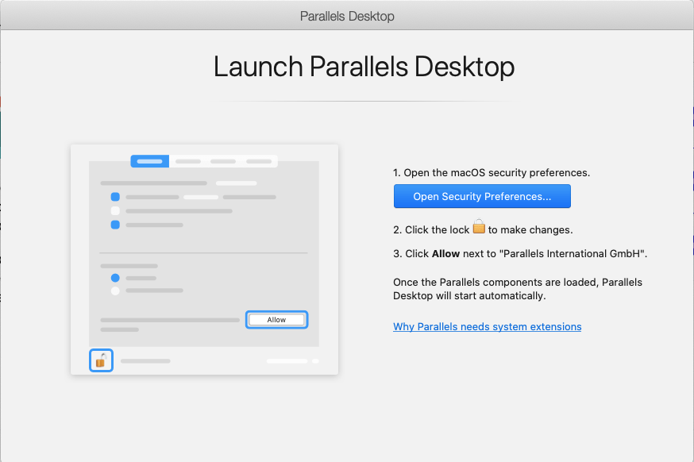Select the step 3 text about Parallels International GmbH

520,253
